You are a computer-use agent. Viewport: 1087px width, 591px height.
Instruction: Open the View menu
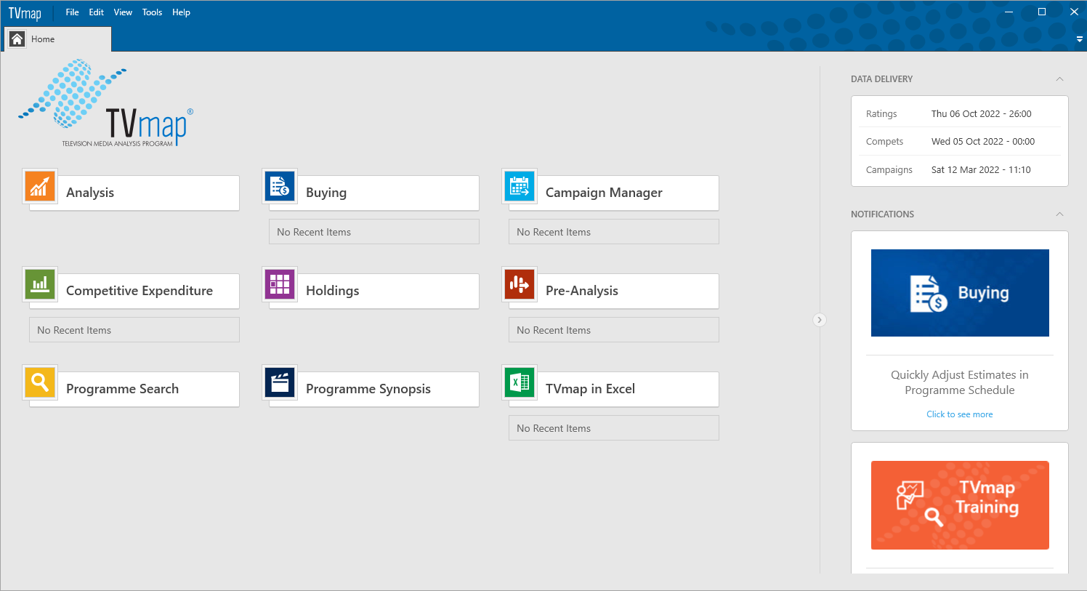(x=123, y=12)
